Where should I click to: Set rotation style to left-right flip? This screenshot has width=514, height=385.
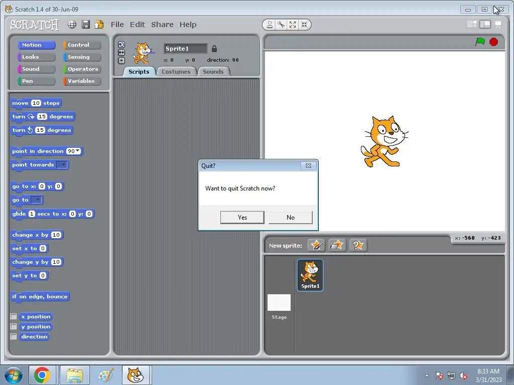121,52
